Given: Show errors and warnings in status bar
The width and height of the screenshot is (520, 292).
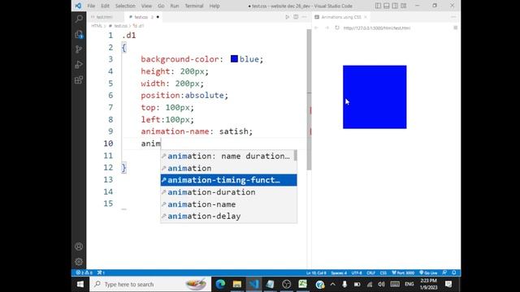Looking at the screenshot, I should pos(84,273).
